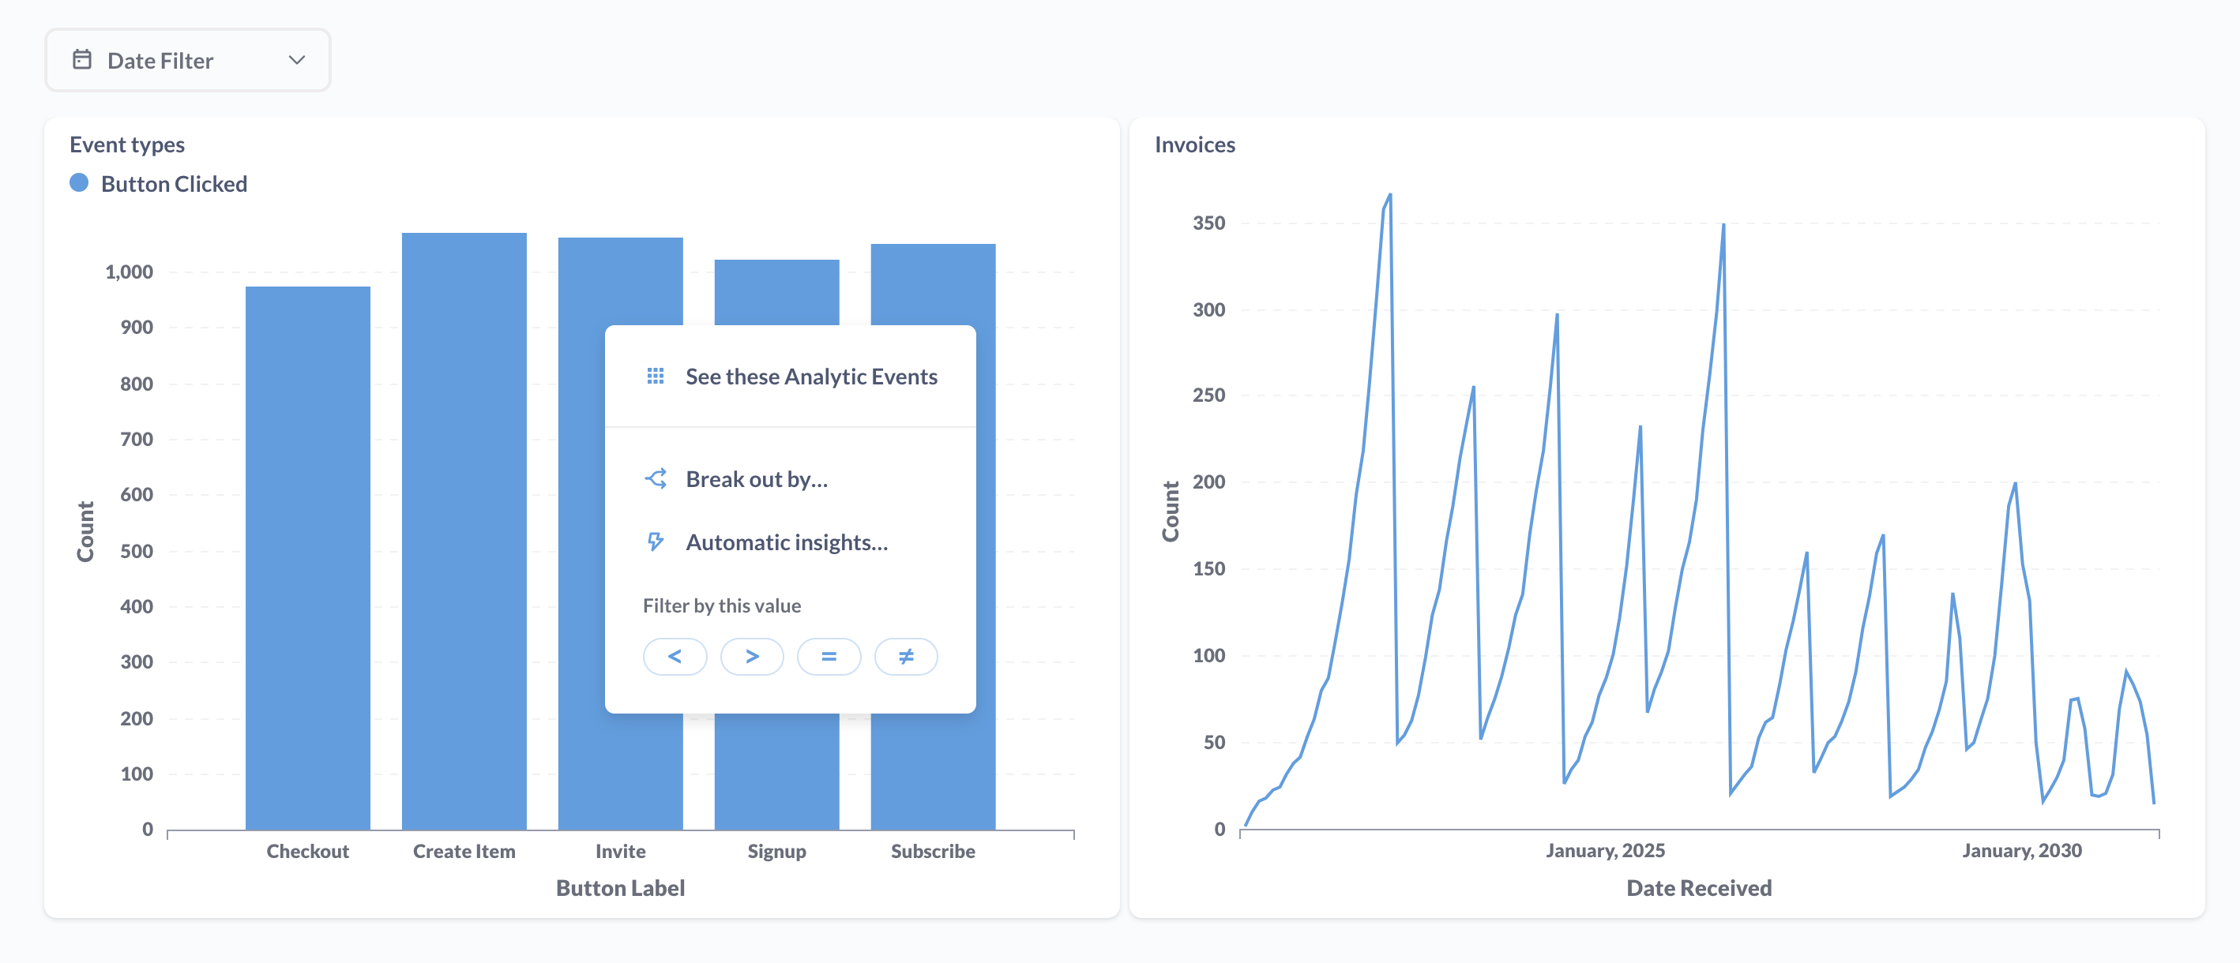
Task: Click the Button Clicked legend toggle
Action: pos(157,182)
